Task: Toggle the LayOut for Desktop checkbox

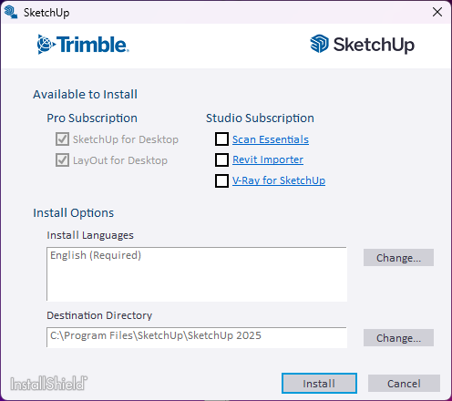Action: (62, 159)
